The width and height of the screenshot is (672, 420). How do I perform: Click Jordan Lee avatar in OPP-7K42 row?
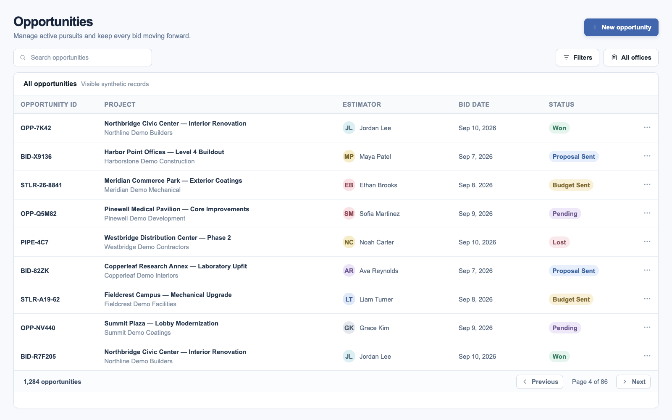click(x=349, y=128)
